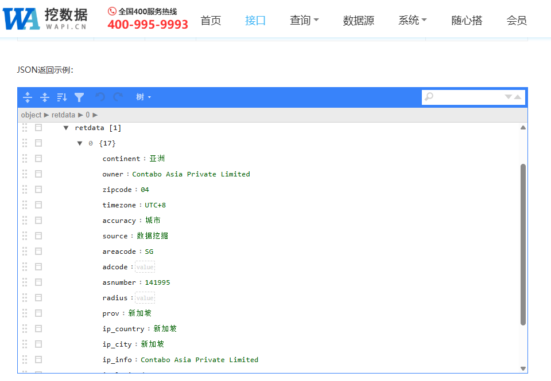Select the 接口 navigation item
551x381 pixels.
[x=255, y=21]
